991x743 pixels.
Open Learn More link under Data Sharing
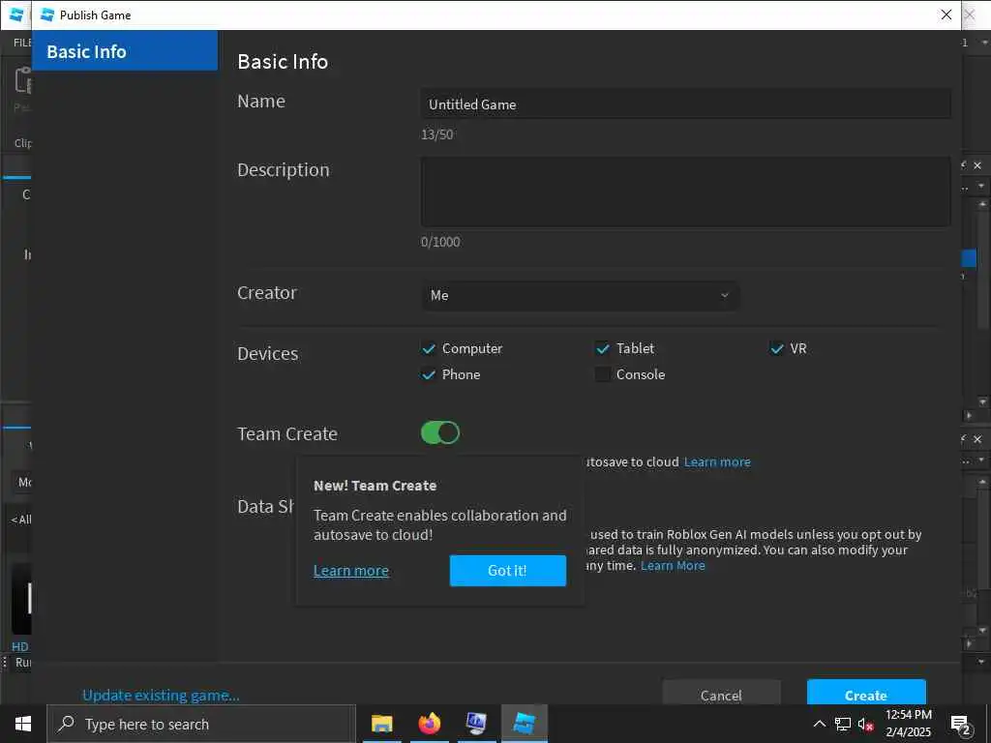point(673,565)
